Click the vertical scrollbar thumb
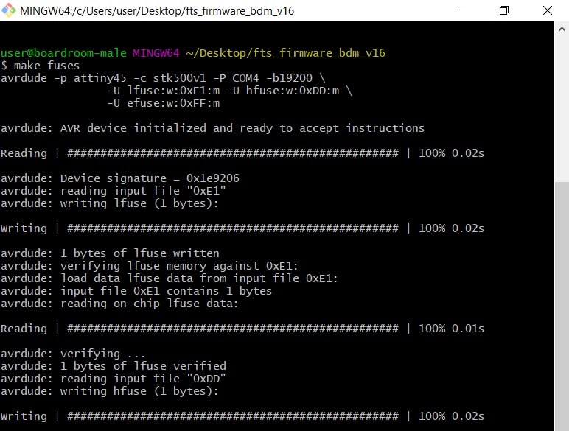The image size is (569, 431). tap(562, 306)
